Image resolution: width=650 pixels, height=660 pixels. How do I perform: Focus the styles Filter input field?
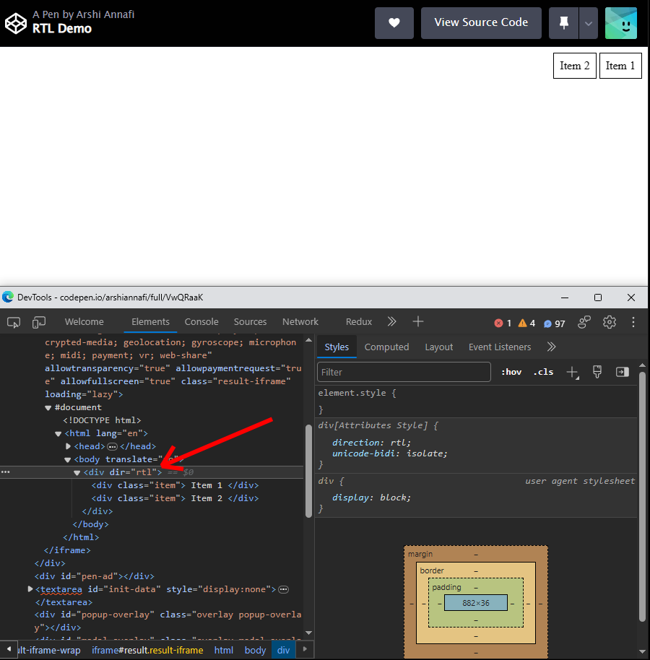click(404, 372)
